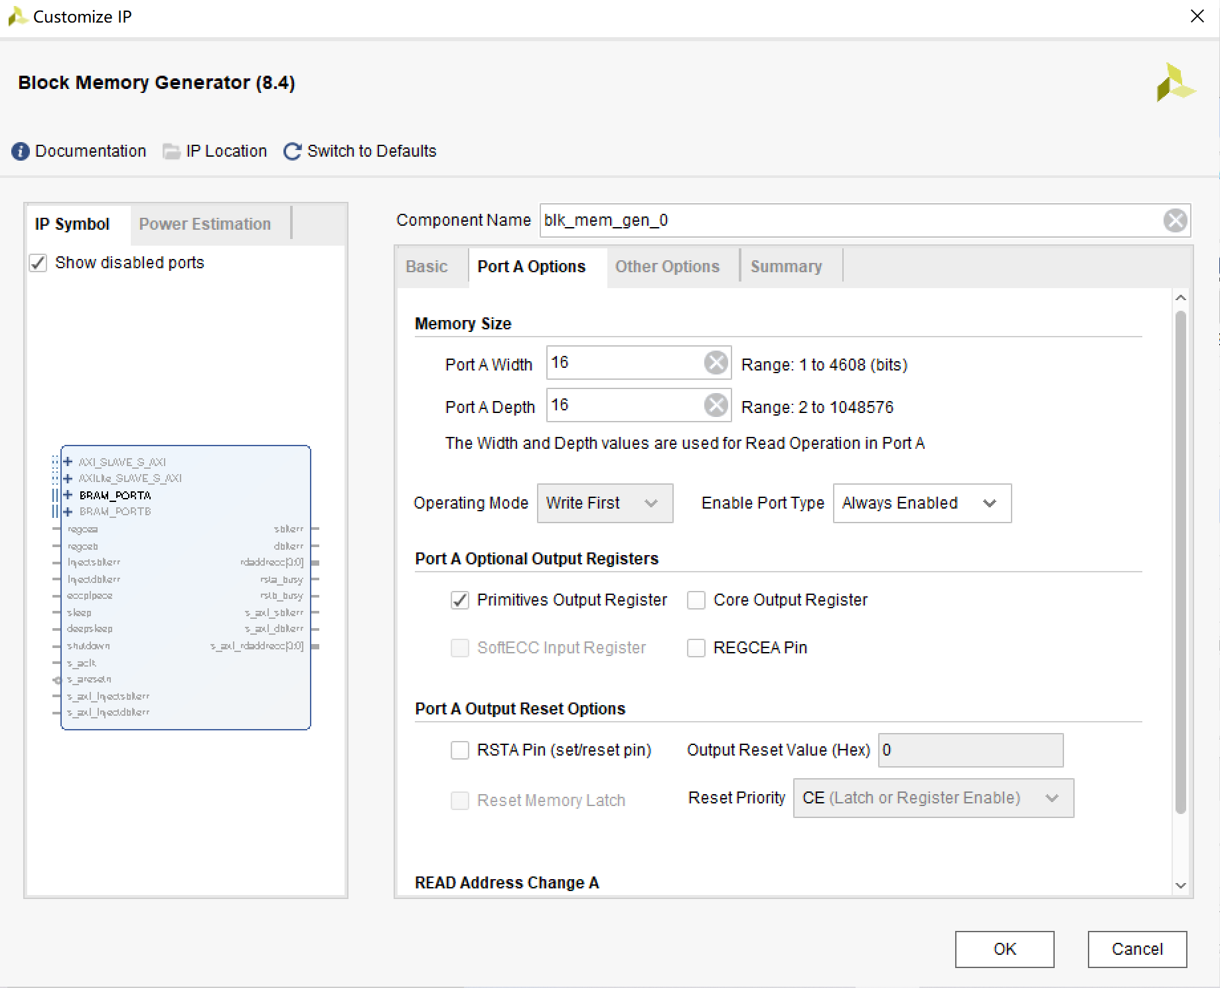Image resolution: width=1220 pixels, height=988 pixels.
Task: Expand BRAM_PORTA interface in symbol
Action: tap(68, 495)
